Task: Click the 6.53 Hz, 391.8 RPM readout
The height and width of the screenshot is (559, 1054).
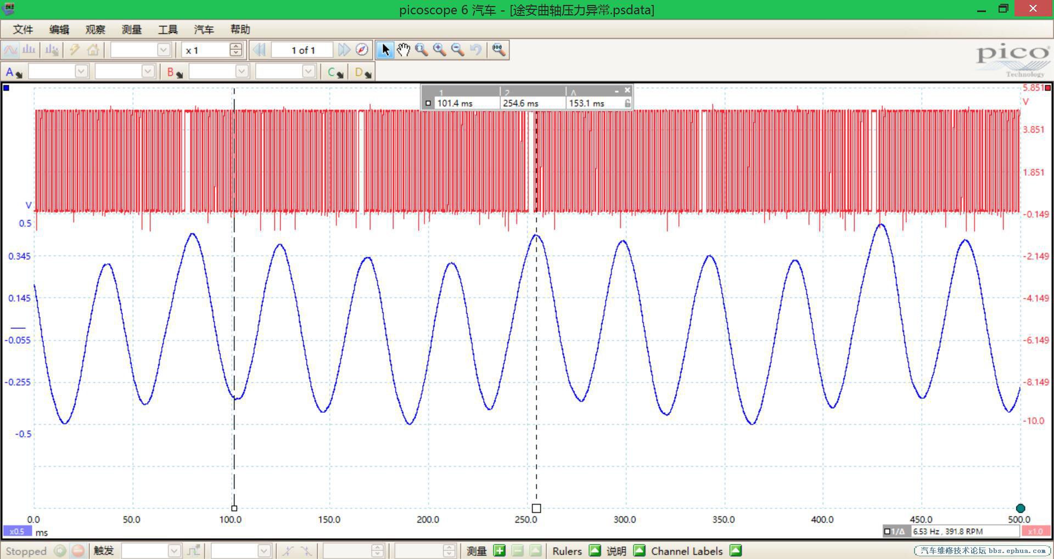Action: pyautogui.click(x=948, y=532)
